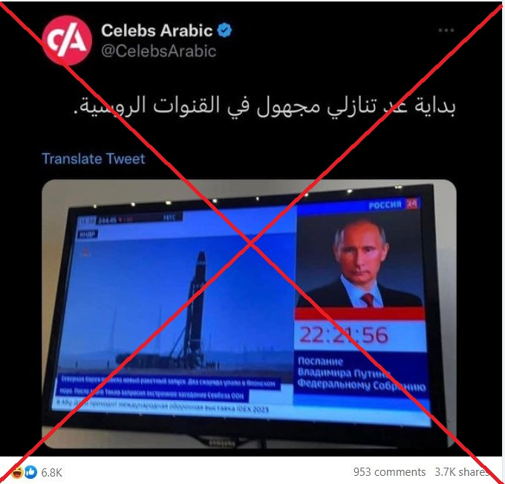Click the Россия 24 channel logo
The image size is (505, 484).
click(x=393, y=204)
